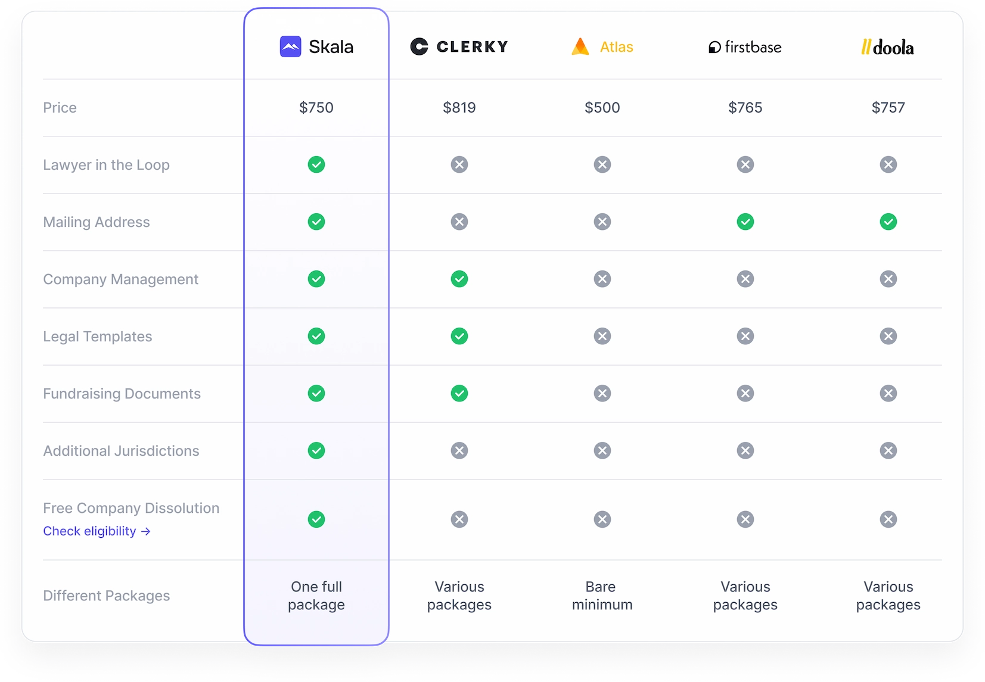Click firstbase's Free Company Dissolution cross icon
The width and height of the screenshot is (985, 682).
(x=745, y=519)
